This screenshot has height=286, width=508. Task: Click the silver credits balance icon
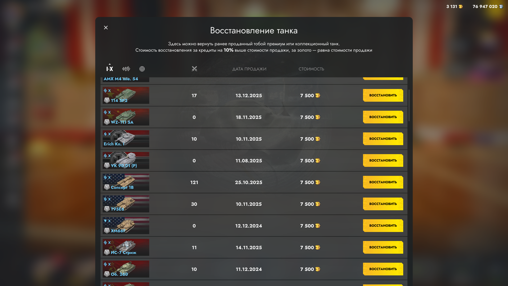click(501, 7)
